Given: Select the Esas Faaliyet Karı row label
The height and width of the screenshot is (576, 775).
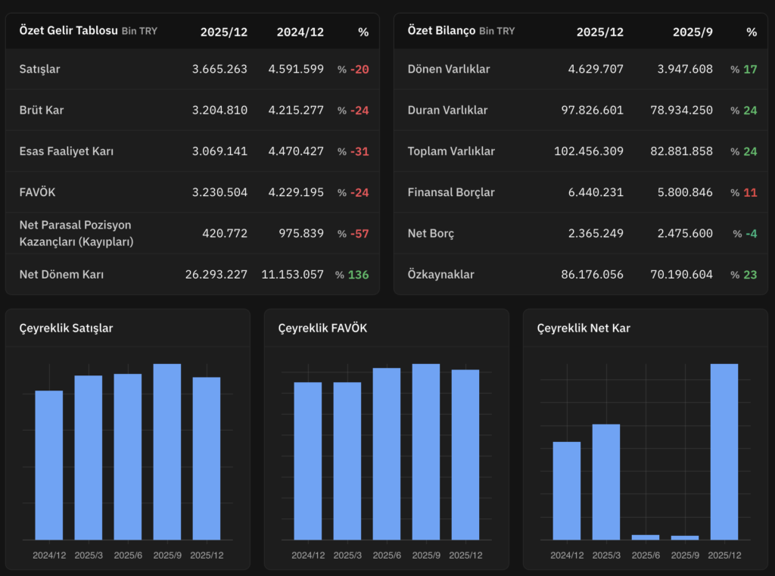Looking at the screenshot, I should (67, 151).
